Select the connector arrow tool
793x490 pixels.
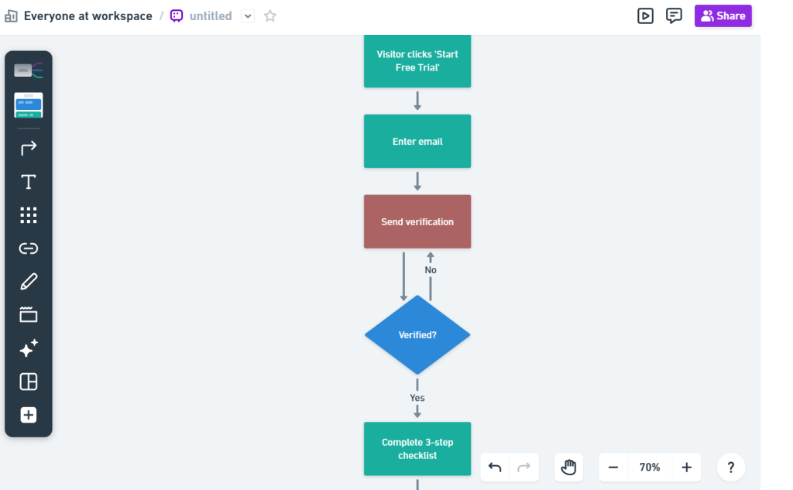[x=29, y=148]
